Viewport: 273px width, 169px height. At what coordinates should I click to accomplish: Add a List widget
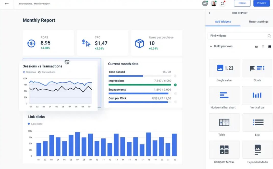point(257,123)
